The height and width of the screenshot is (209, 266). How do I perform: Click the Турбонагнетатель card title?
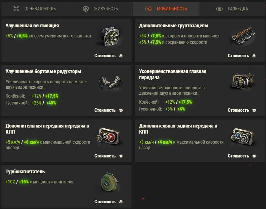pos(25,172)
